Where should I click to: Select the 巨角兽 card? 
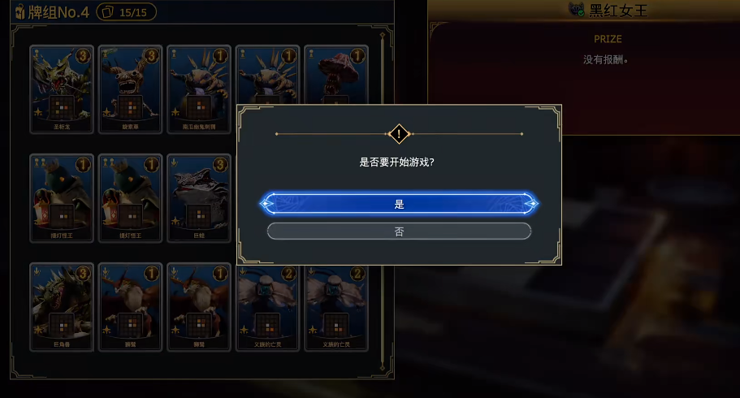pos(62,307)
